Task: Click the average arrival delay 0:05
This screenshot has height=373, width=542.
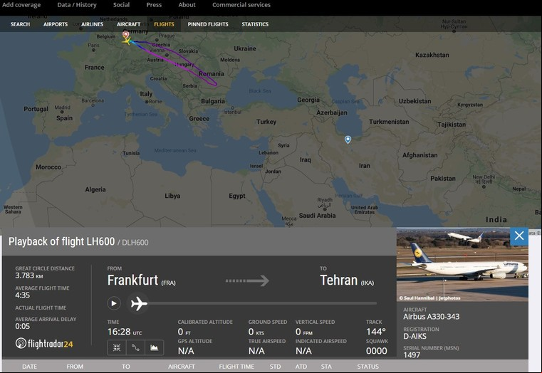Action: 23,326
